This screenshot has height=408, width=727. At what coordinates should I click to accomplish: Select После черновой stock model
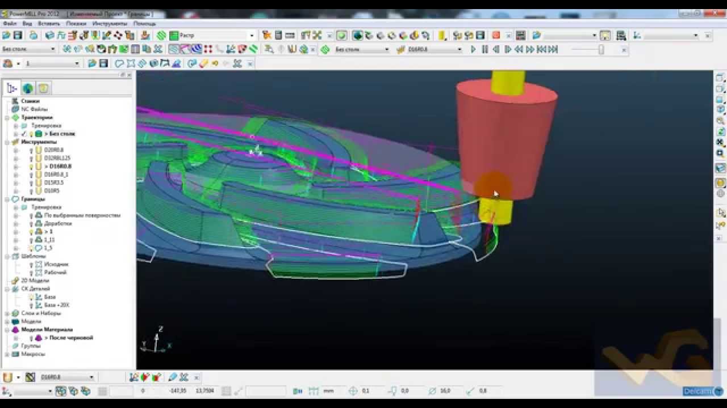coord(69,338)
